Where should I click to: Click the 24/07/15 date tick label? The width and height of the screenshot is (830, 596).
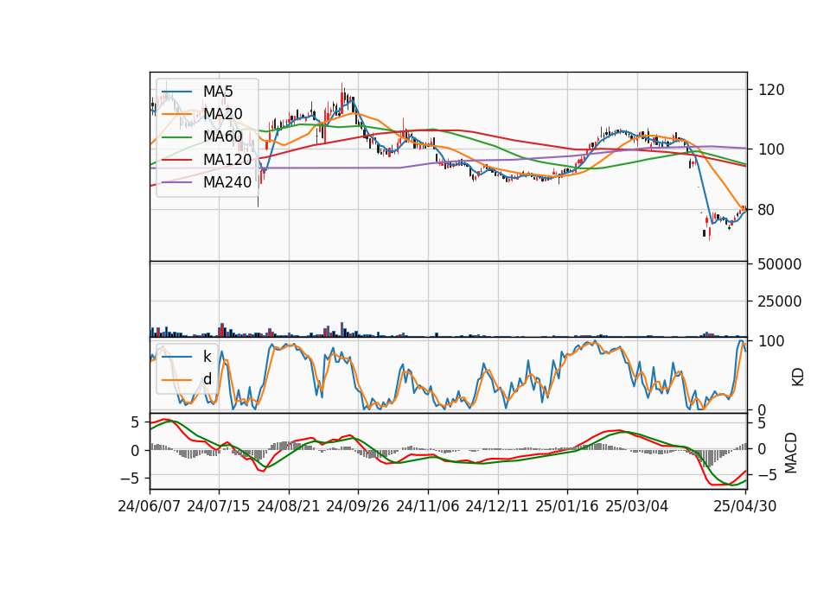pyautogui.click(x=219, y=506)
